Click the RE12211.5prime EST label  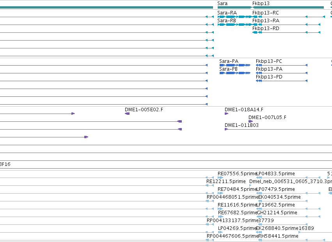point(226,181)
